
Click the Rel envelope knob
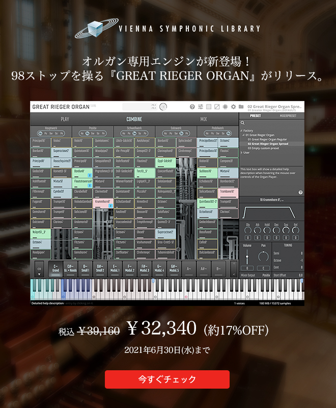(x=295, y=231)
